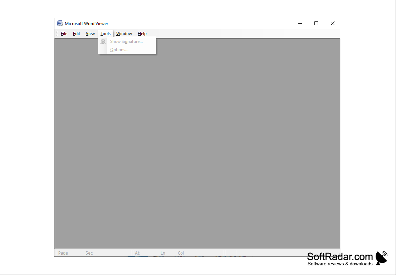Click the Microsoft Word Viewer title text

click(x=86, y=24)
